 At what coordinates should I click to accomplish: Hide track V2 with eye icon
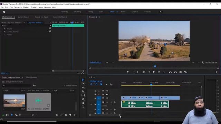107,94
